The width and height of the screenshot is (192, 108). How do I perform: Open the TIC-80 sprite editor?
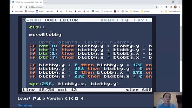(28, 20)
